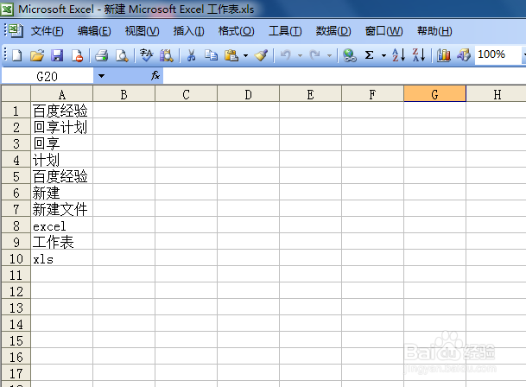526x387 pixels.
Task: Select row 17 header
Action: (x=16, y=373)
